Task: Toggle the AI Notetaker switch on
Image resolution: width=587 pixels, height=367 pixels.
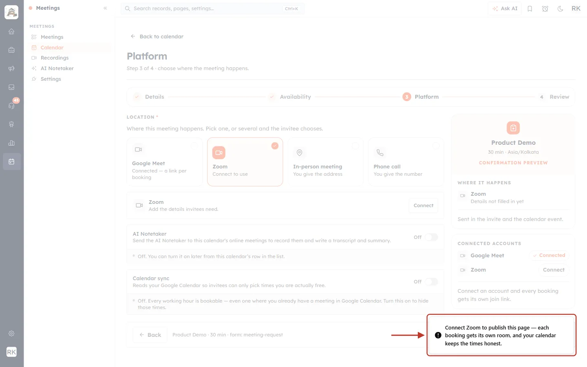Action: point(431,237)
